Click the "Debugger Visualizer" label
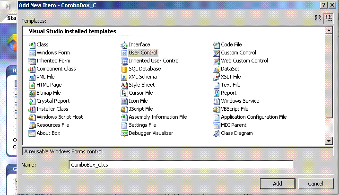Image resolution: width=339 pixels, height=195 pixels. coord(151,133)
